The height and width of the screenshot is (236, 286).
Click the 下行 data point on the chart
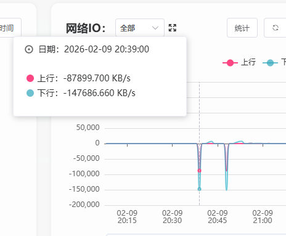199,189
